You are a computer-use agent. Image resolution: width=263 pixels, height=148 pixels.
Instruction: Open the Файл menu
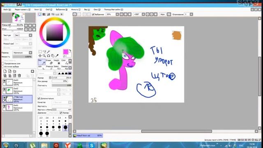click(x=7, y=9)
